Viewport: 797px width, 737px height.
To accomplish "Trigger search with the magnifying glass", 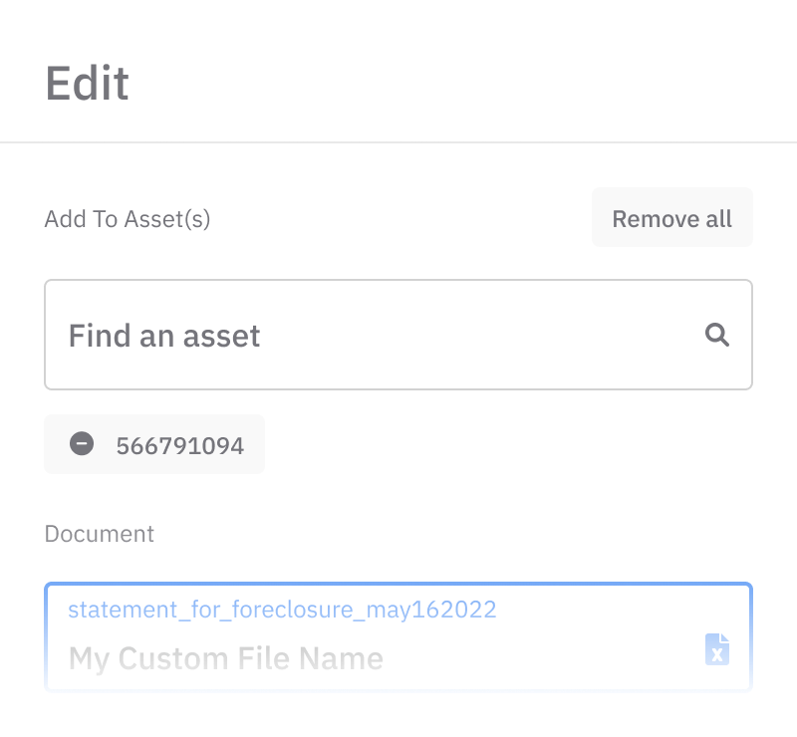I will pos(717,335).
